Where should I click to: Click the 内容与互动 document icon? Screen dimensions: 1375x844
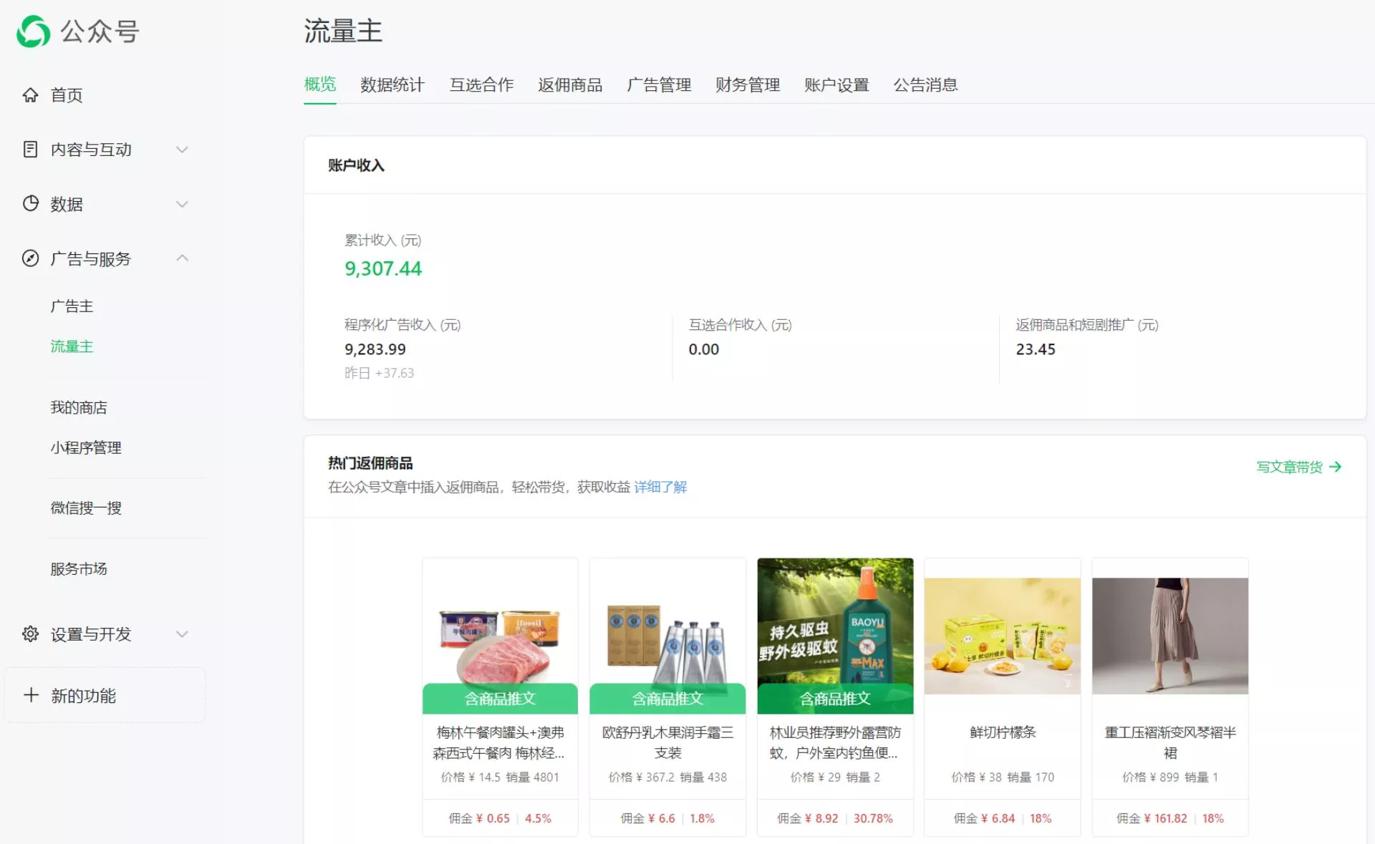29,150
